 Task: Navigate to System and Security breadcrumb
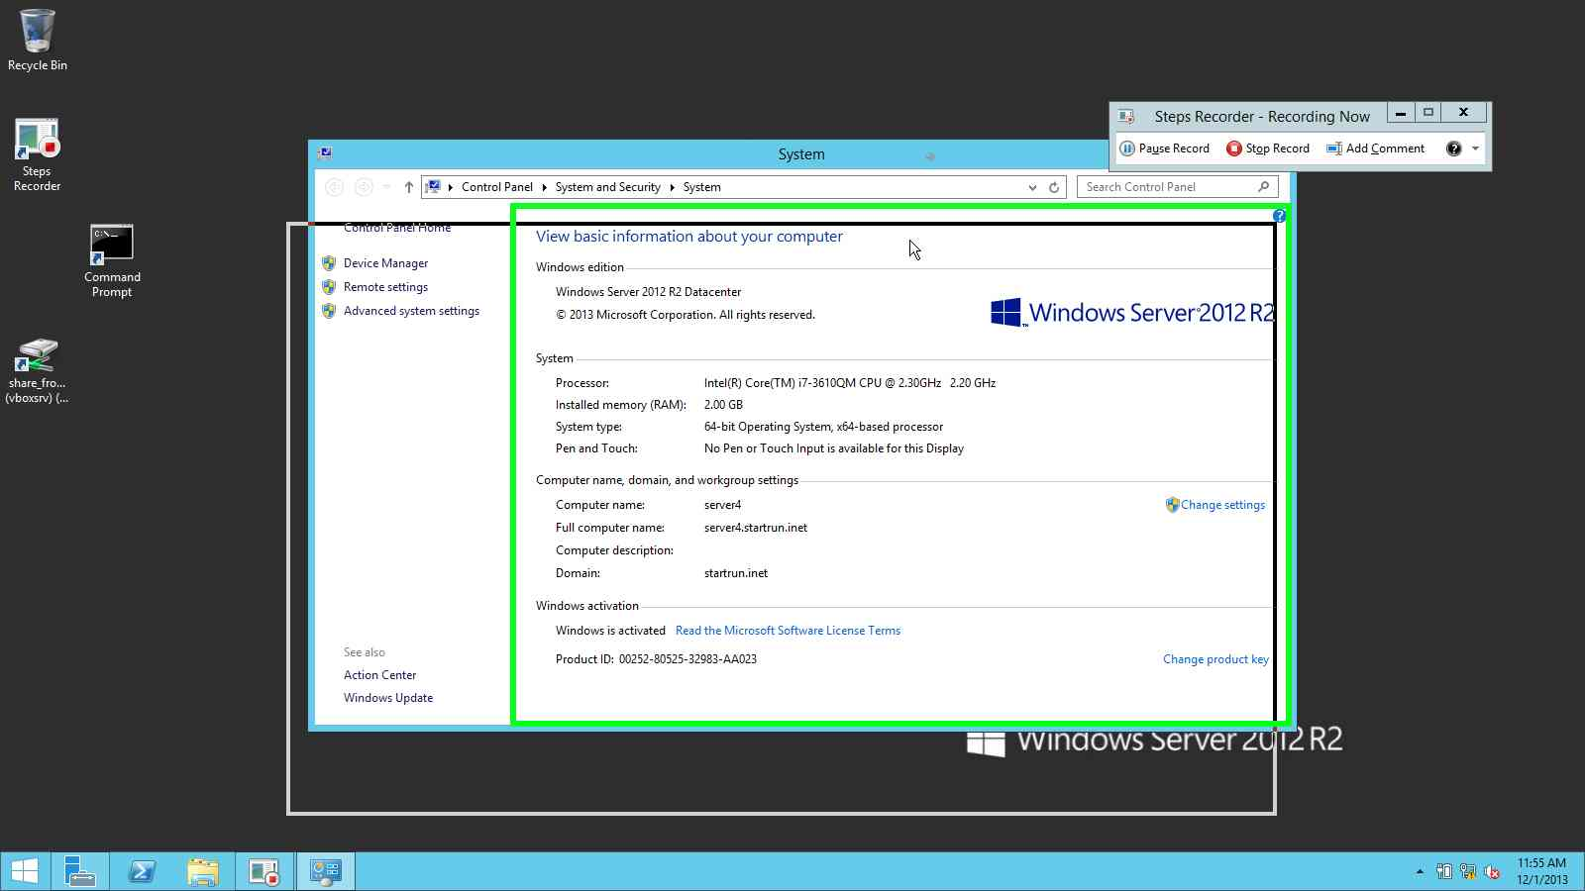click(x=607, y=186)
